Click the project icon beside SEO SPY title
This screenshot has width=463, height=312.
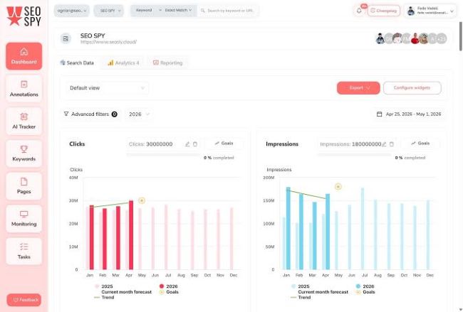click(66, 38)
